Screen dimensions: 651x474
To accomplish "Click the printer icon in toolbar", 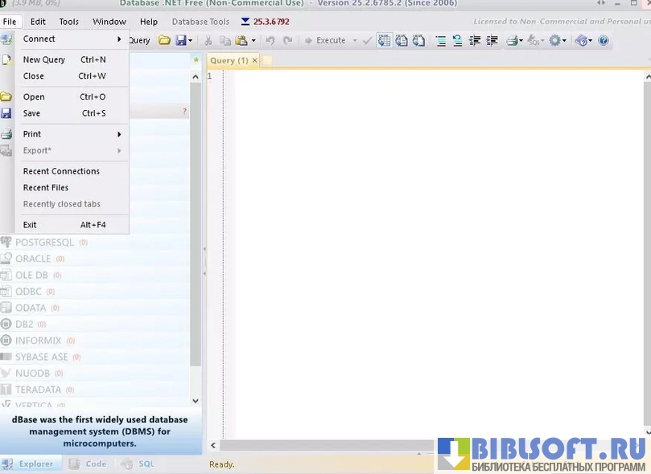I will point(512,40).
